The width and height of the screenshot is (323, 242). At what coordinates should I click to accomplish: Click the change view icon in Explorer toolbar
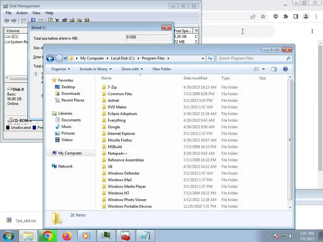(257, 69)
